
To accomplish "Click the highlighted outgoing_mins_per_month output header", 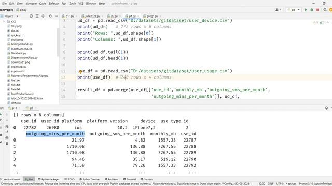I will [x=56, y=134].
